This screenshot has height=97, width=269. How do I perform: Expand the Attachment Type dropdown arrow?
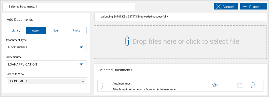point(81,47)
